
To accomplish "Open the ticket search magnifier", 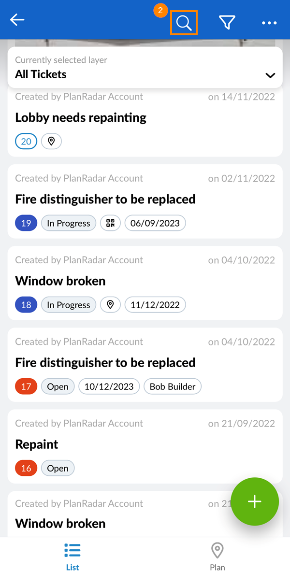I will pos(184,23).
